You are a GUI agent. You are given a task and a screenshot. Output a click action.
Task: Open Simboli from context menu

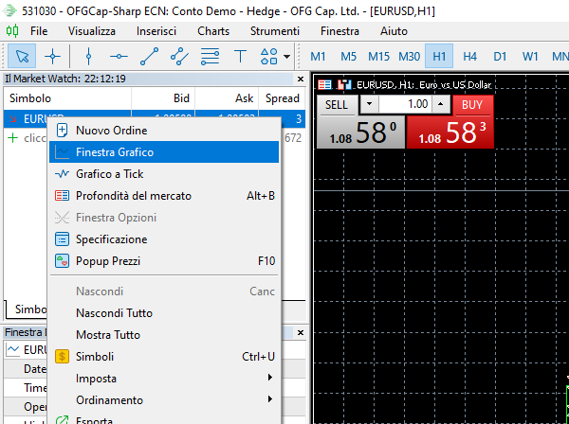pos(164,356)
